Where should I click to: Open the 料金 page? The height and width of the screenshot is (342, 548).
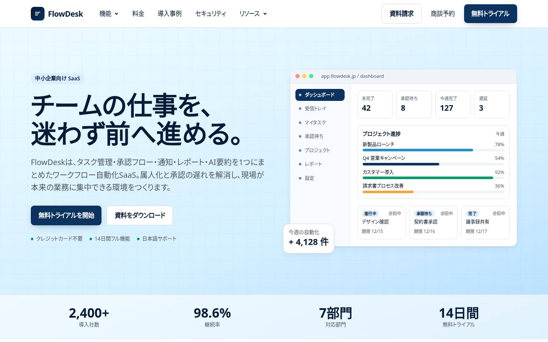pyautogui.click(x=138, y=14)
